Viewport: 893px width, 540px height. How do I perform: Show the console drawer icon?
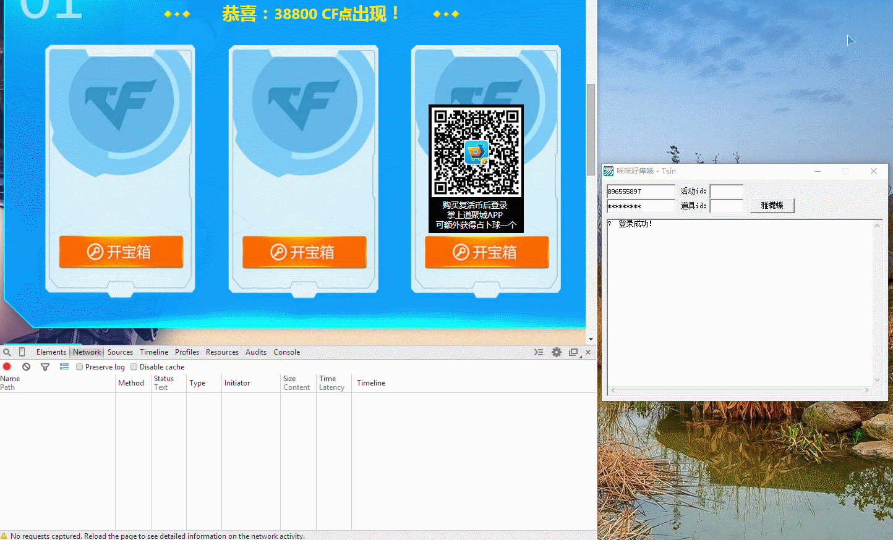(539, 352)
